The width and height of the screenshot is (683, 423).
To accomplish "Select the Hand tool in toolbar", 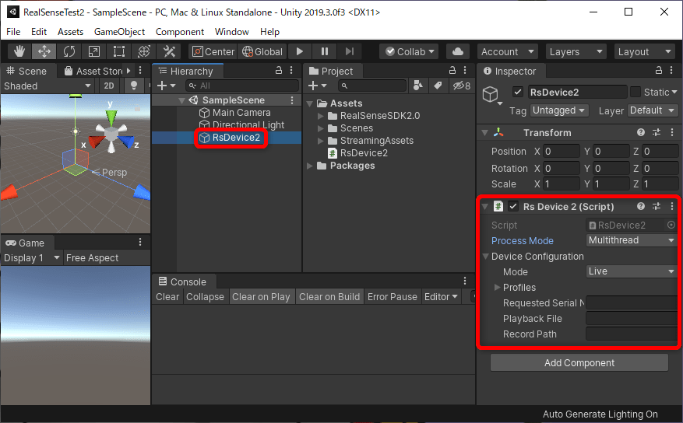I will (19, 52).
